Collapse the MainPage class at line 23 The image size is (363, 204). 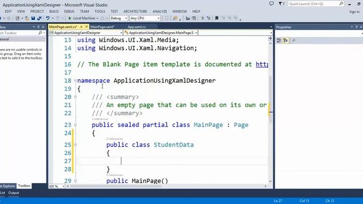[x=75, y=125]
